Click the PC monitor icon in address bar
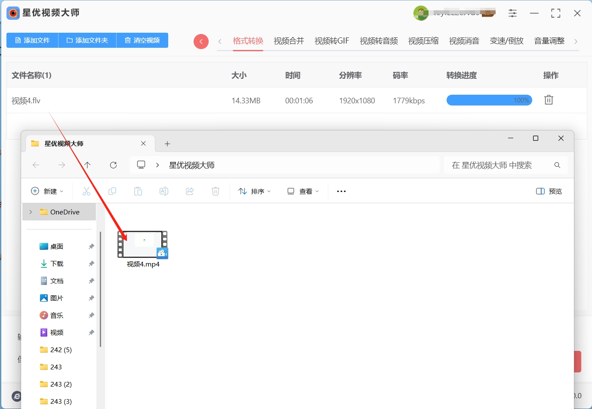This screenshot has width=592, height=409. 141,165
